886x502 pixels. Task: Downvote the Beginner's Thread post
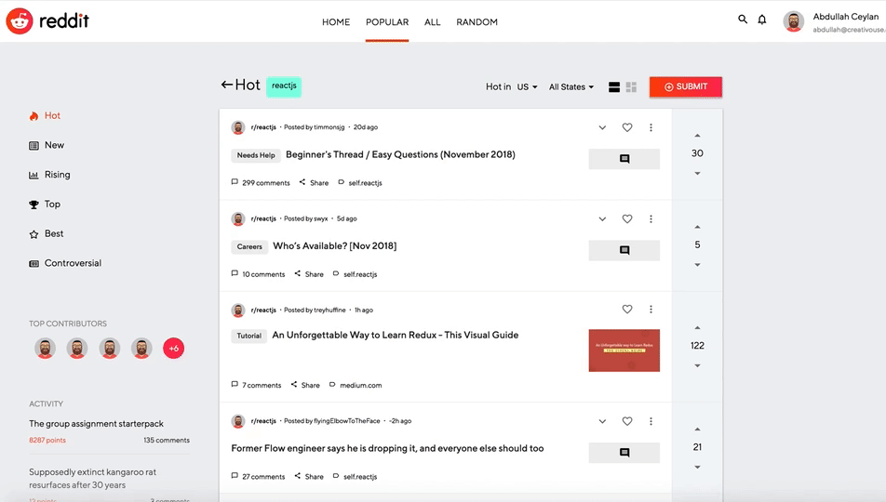point(697,173)
